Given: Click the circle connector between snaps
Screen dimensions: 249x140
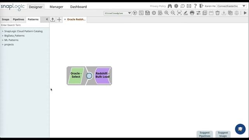Looking at the screenshot, I should click(x=89, y=76).
